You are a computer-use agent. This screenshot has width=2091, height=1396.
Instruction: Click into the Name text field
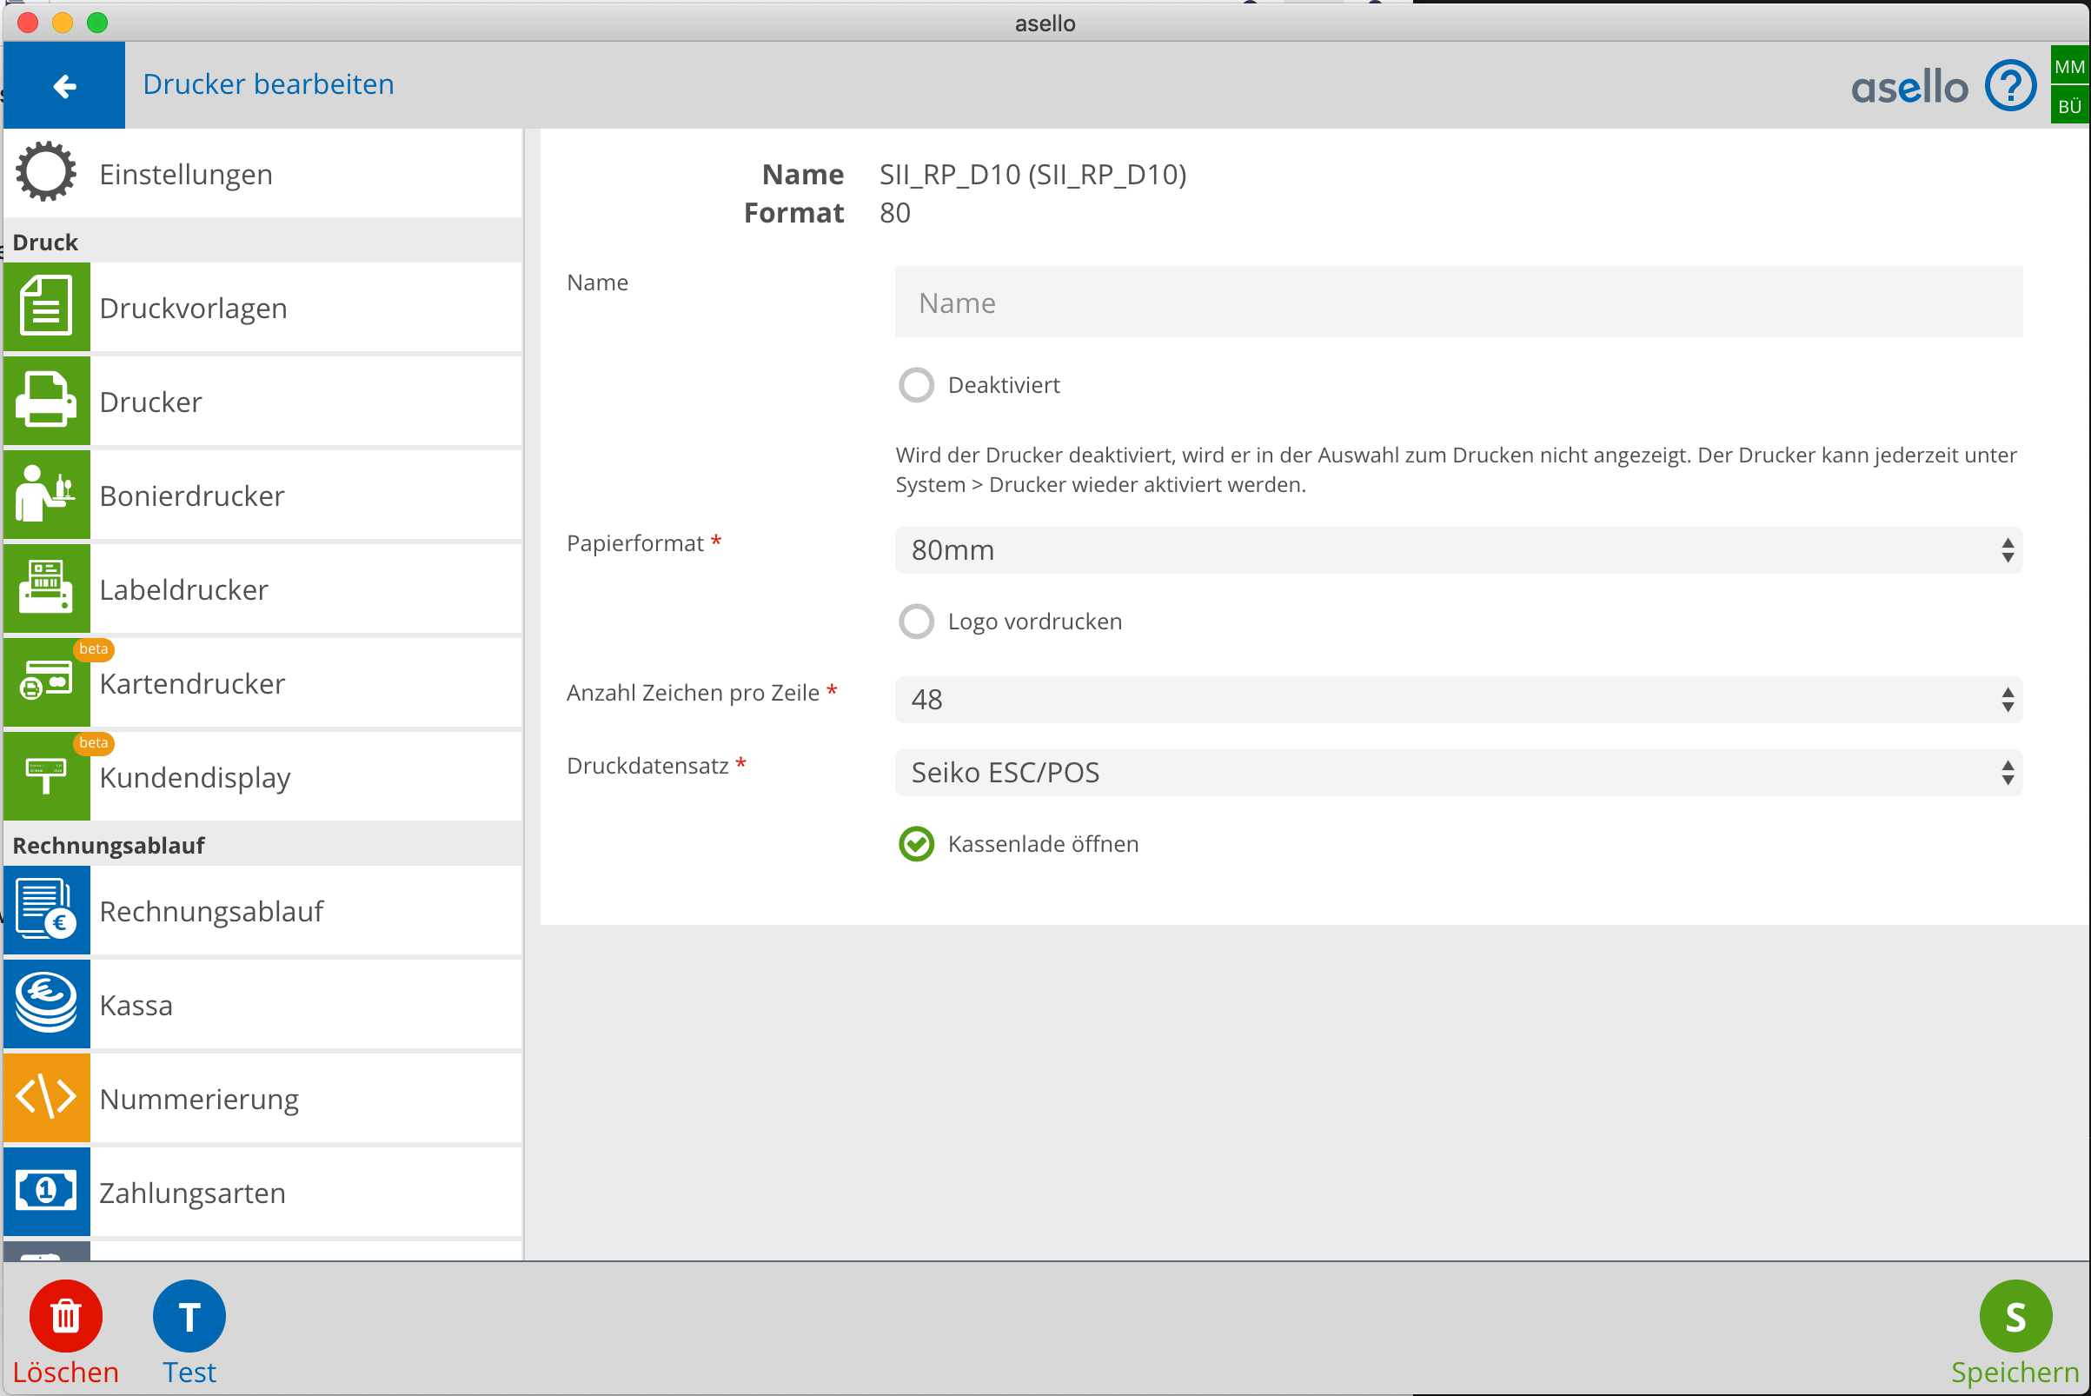[x=1458, y=302]
